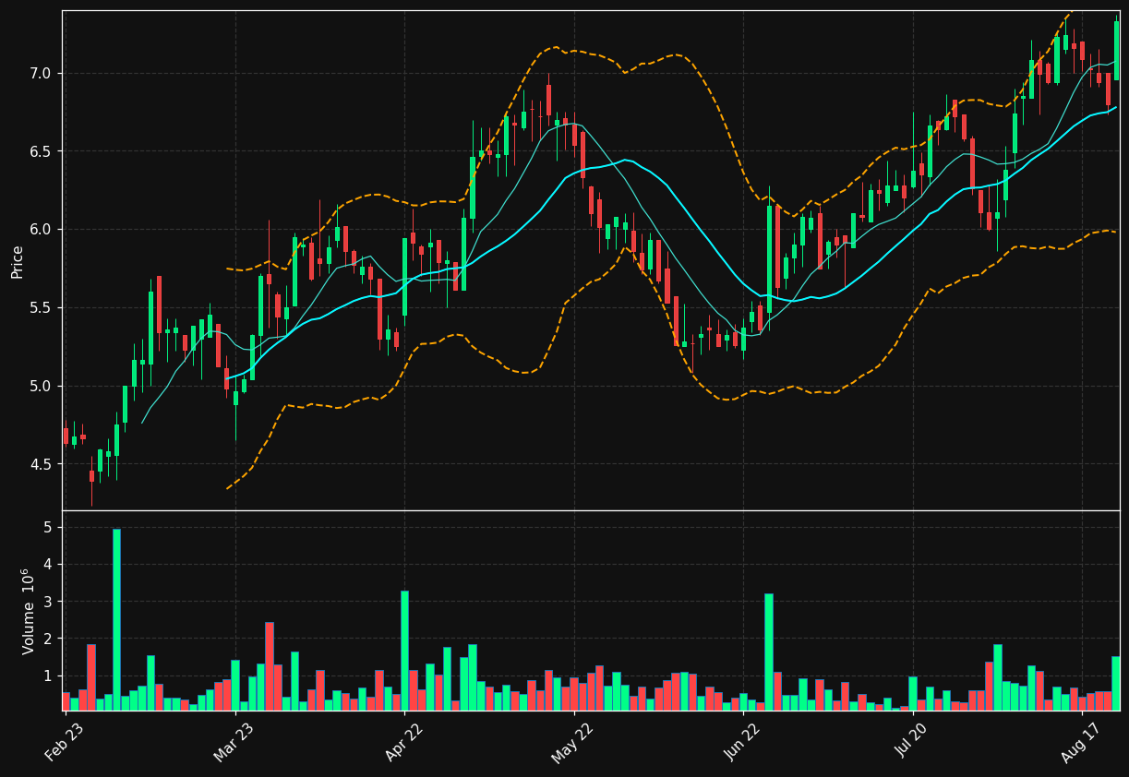Click the 'Price' y-axis title
This screenshot has height=777, width=1129.
[x=18, y=261]
